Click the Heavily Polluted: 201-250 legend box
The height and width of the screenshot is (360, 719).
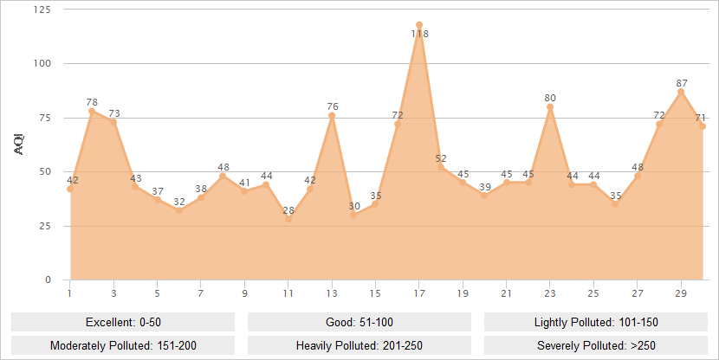(359, 345)
